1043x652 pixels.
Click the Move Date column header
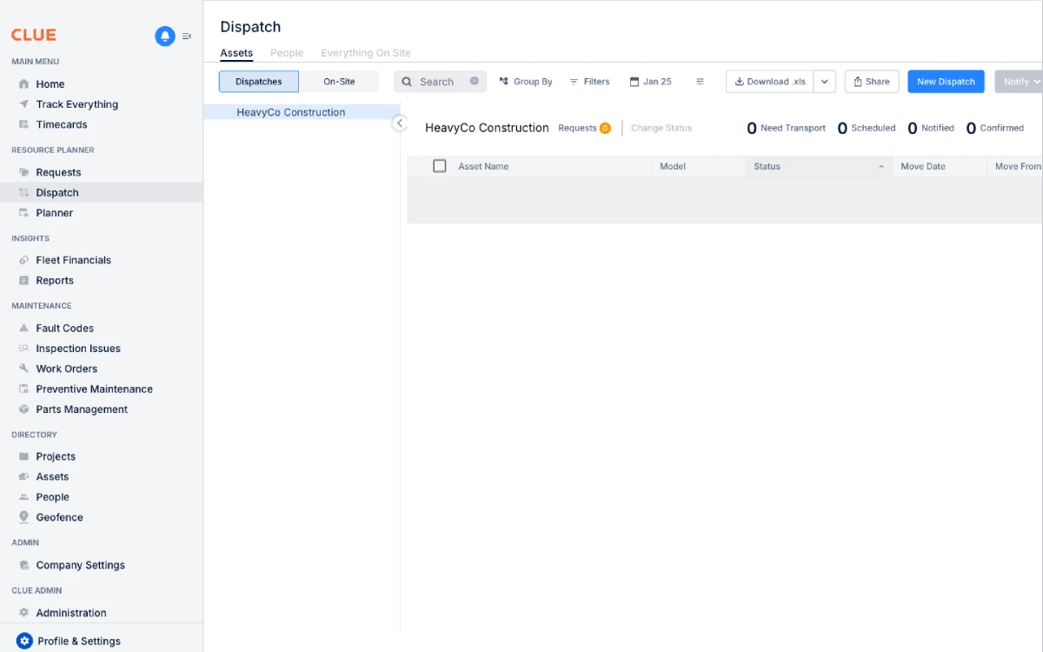click(923, 166)
